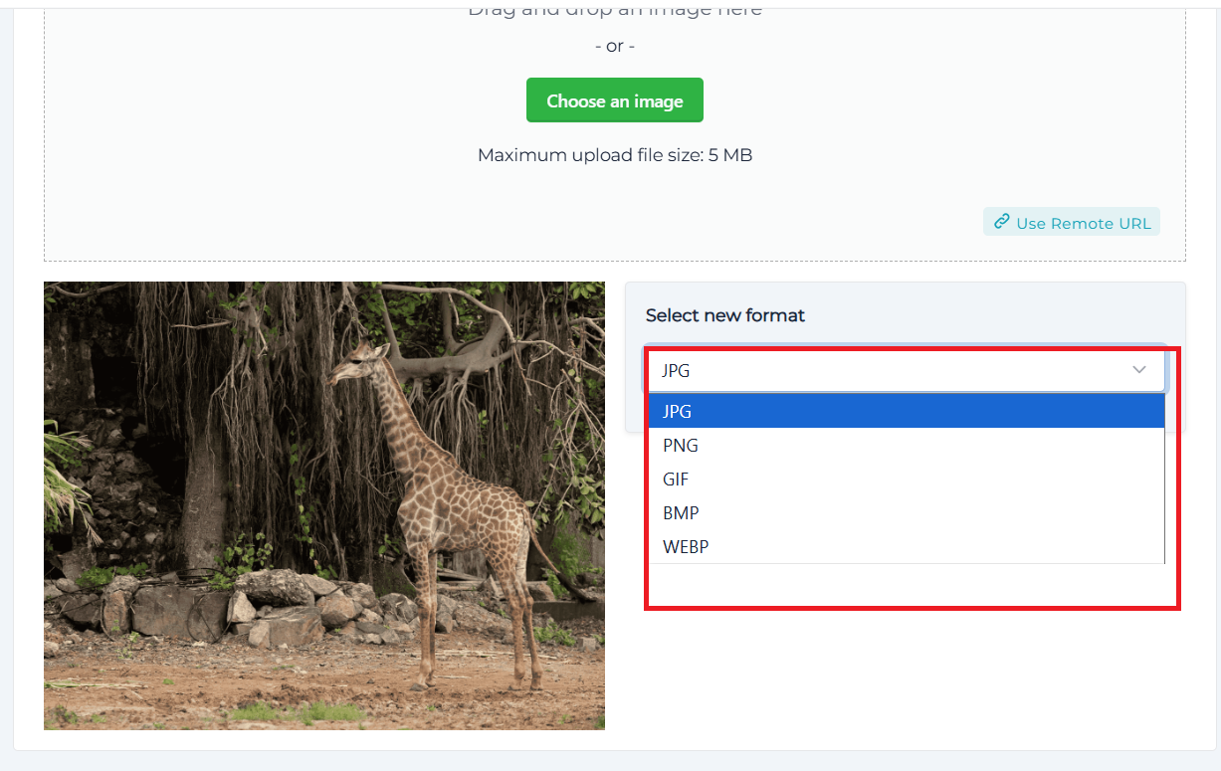The height and width of the screenshot is (771, 1221).
Task: Click the giraffe image preview
Action: tap(324, 505)
